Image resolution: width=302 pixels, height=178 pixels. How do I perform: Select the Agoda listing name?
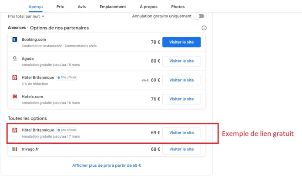point(27,58)
